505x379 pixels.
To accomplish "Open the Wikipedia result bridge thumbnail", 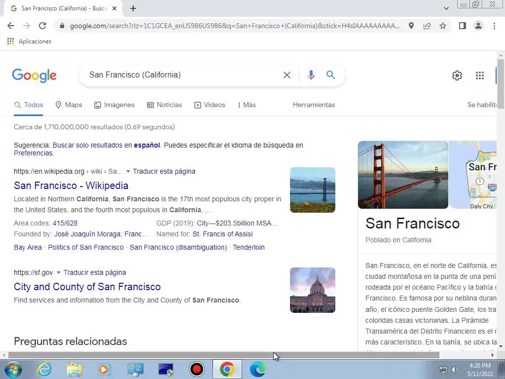I will (312, 190).
